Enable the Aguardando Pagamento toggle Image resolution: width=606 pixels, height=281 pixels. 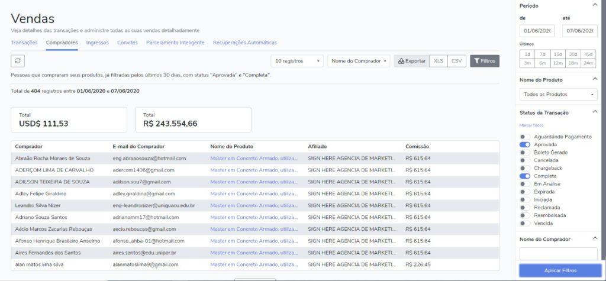[524, 137]
